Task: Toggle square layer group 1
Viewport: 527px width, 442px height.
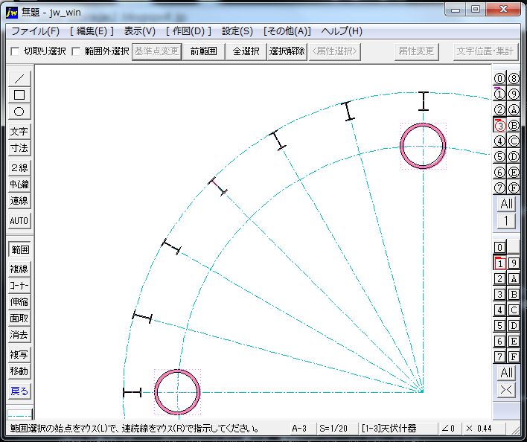Action: click(499, 263)
